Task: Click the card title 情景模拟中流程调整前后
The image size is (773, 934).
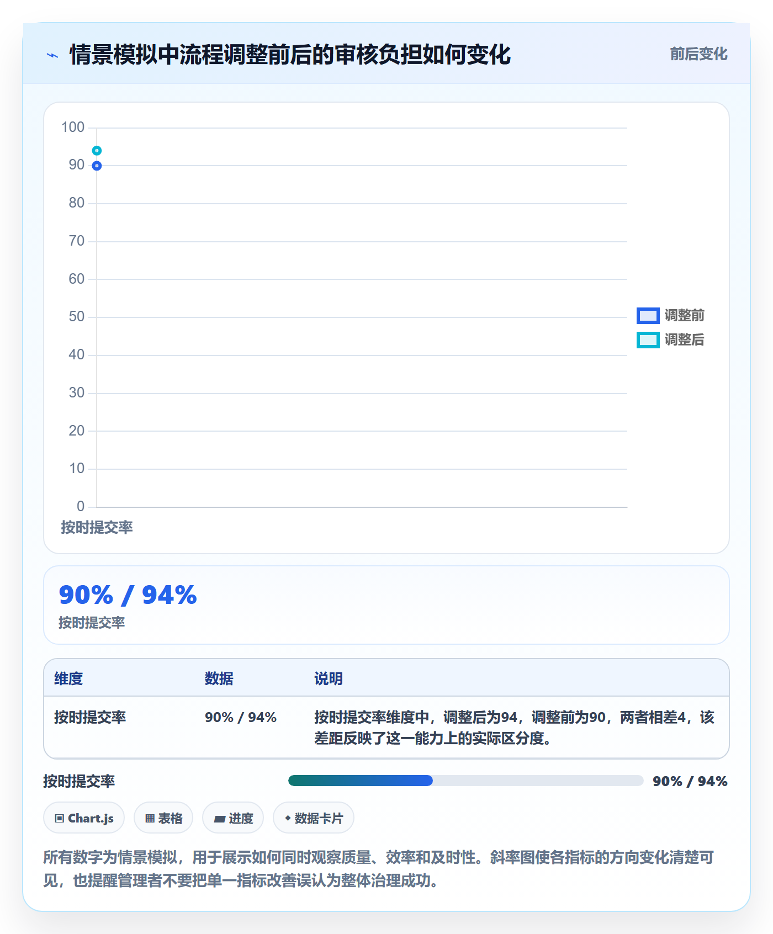Action: point(290,55)
